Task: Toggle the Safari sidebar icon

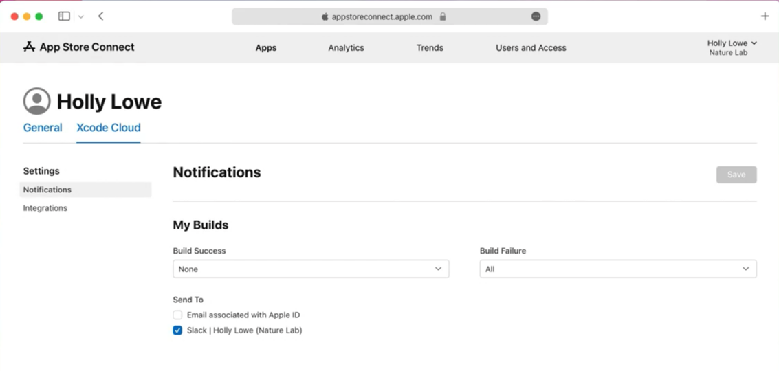Action: click(x=64, y=16)
